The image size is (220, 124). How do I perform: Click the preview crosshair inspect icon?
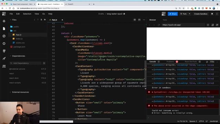click(208, 25)
